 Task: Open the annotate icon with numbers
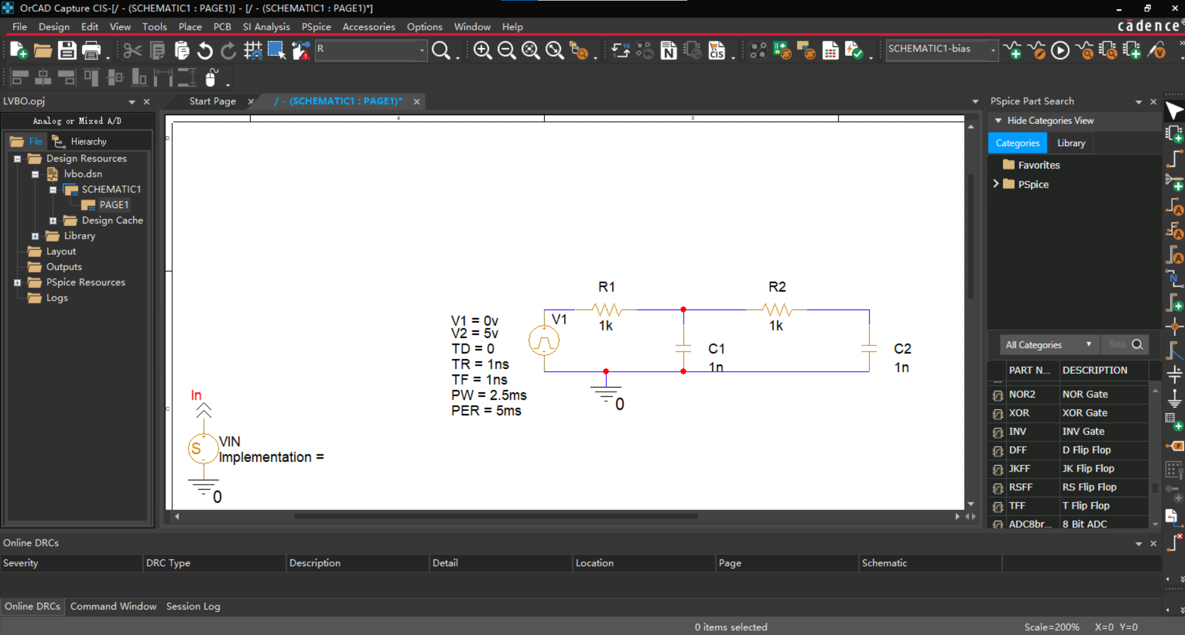(620, 50)
